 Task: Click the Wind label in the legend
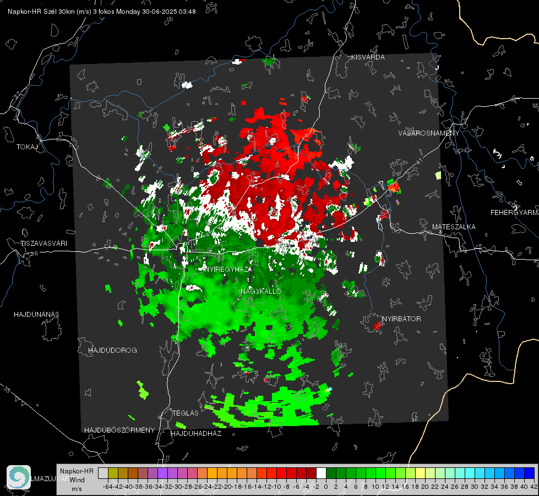point(77,479)
